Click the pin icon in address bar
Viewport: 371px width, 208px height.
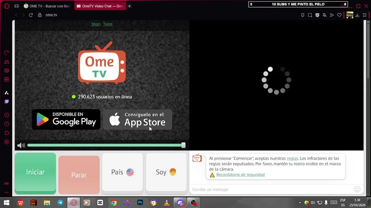[303, 15]
